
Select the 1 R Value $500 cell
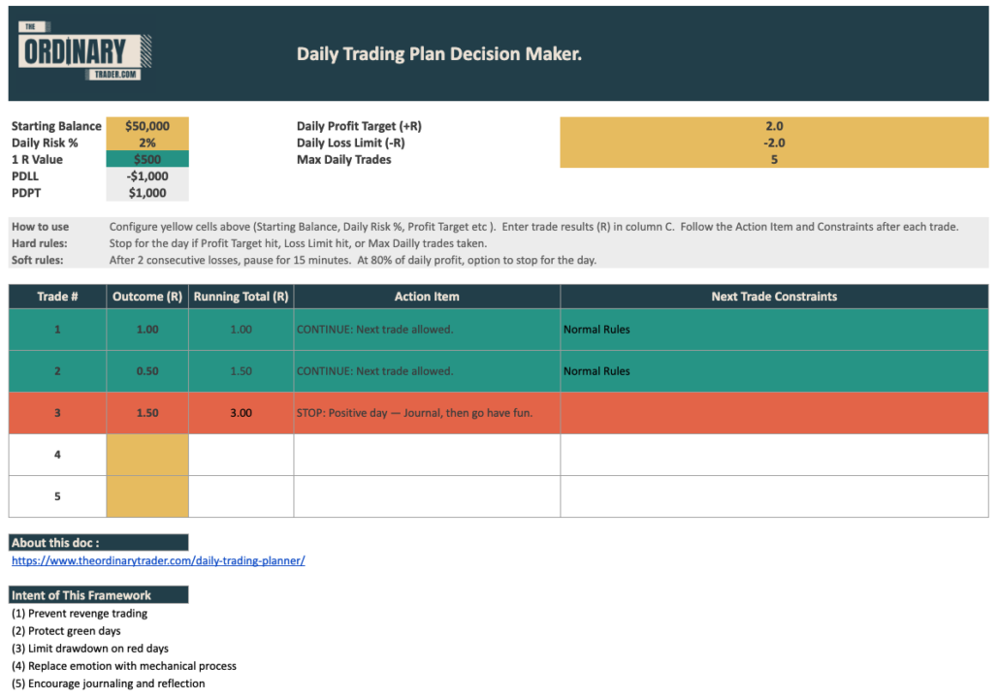[147, 159]
